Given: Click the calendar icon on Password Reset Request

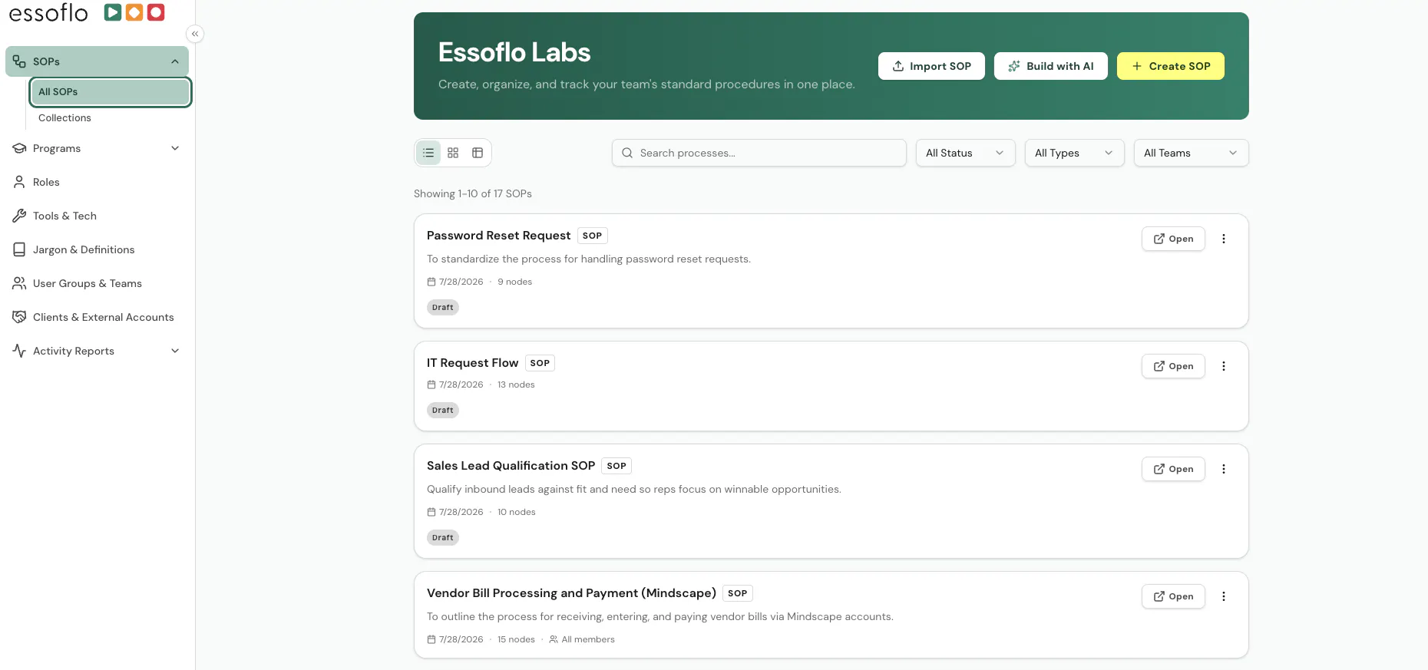Looking at the screenshot, I should pyautogui.click(x=431, y=282).
